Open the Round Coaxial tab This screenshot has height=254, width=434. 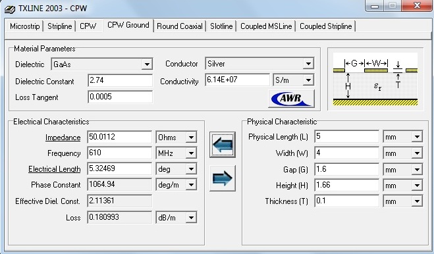coord(180,26)
